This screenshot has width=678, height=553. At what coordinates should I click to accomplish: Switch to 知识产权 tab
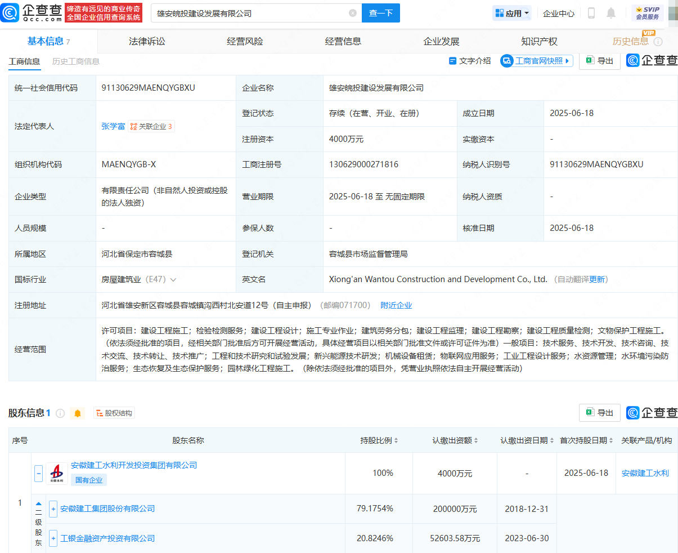(x=539, y=41)
